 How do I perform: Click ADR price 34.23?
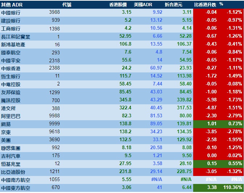[156, 131]
